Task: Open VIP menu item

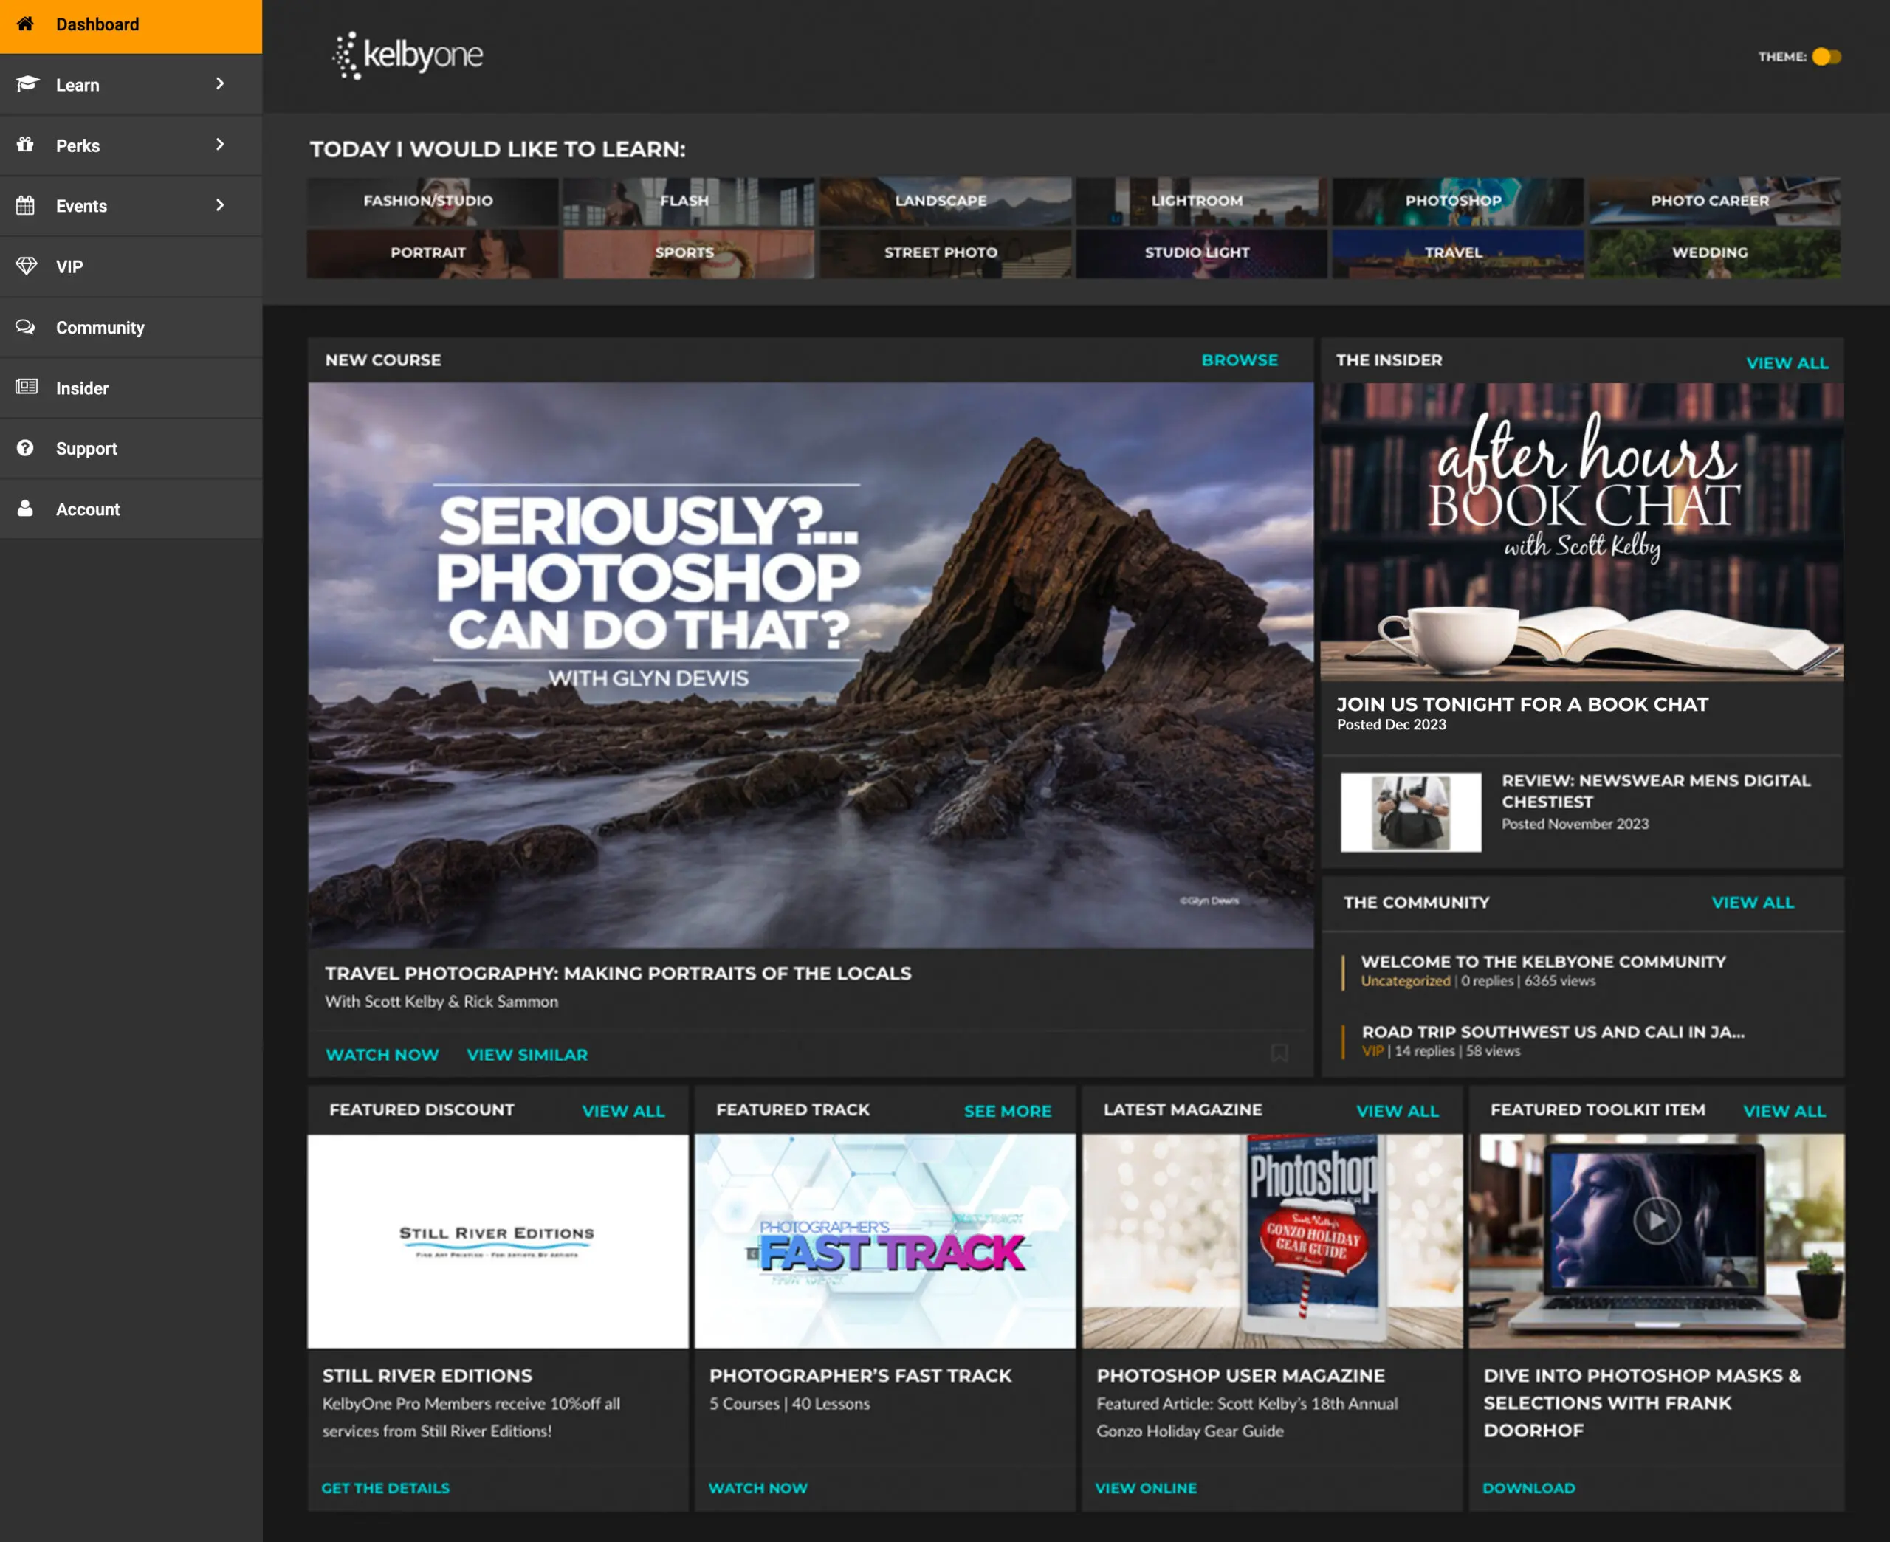Action: click(131, 266)
